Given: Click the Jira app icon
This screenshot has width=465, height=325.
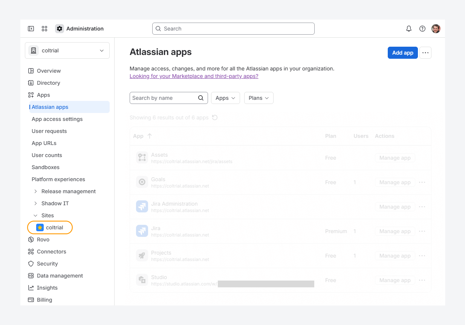Looking at the screenshot, I should (142, 231).
